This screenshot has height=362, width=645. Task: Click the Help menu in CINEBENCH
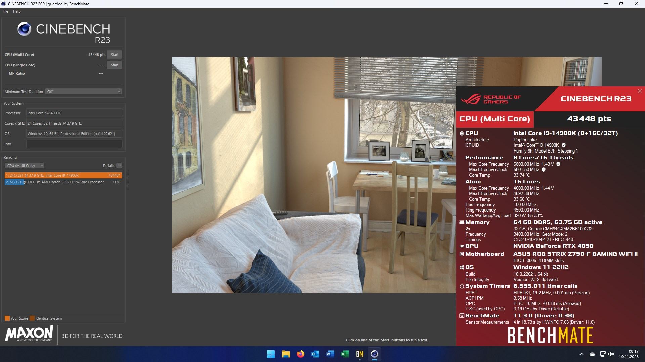tap(16, 11)
